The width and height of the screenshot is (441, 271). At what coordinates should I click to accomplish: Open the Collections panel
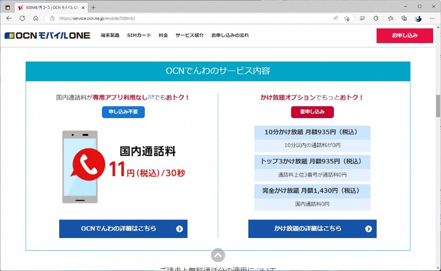click(x=403, y=18)
